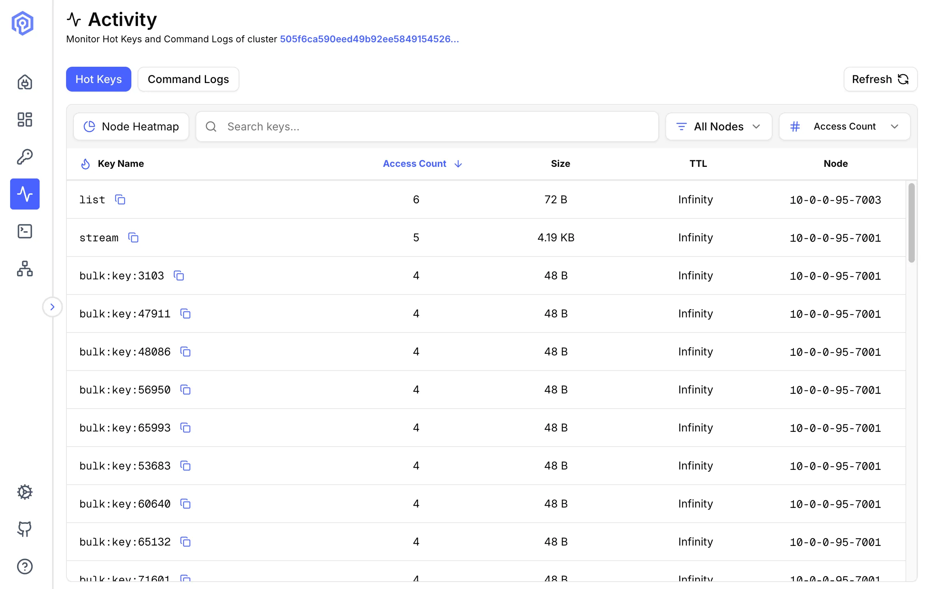Click the app logo in the sidebar
This screenshot has height=589, width=928.
pos(23,23)
